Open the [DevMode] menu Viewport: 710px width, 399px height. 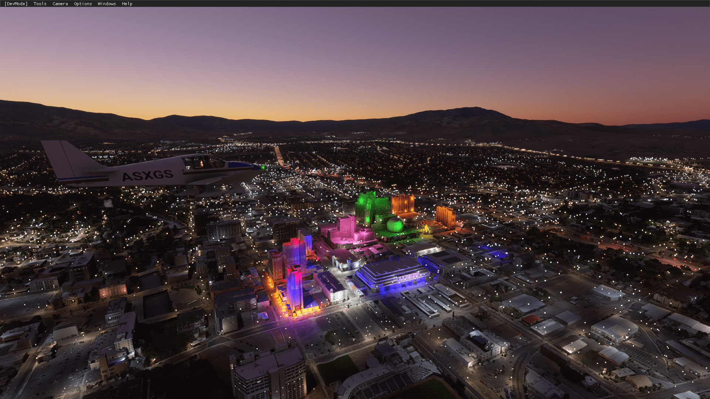click(16, 4)
